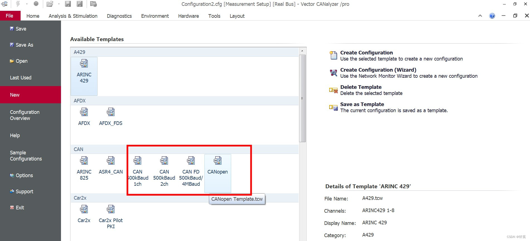Click Exit in the sidebar

17,207
